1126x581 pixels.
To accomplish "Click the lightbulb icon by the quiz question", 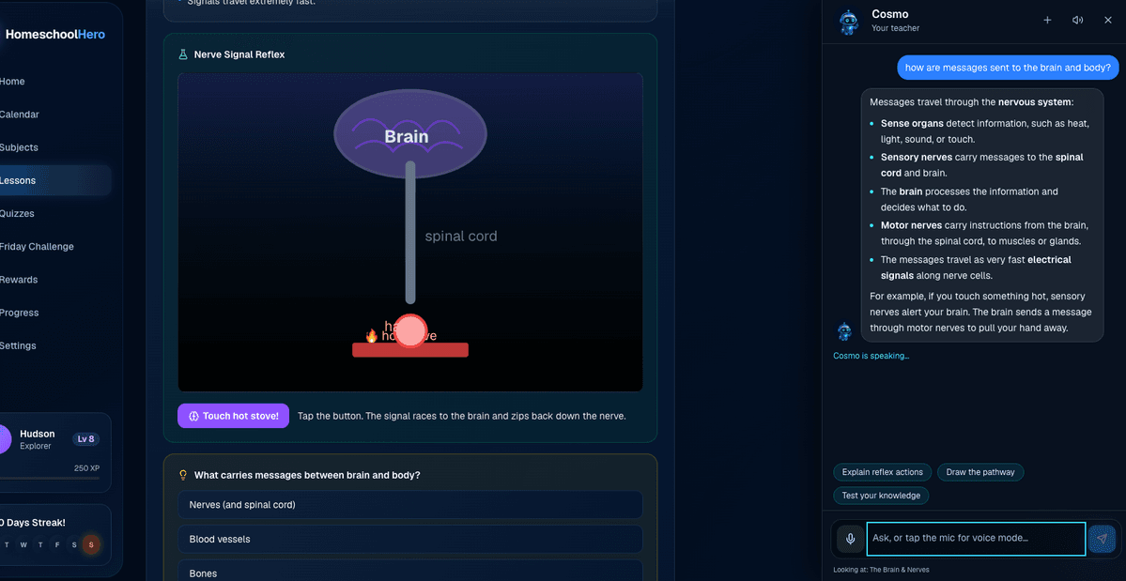I will tap(183, 475).
